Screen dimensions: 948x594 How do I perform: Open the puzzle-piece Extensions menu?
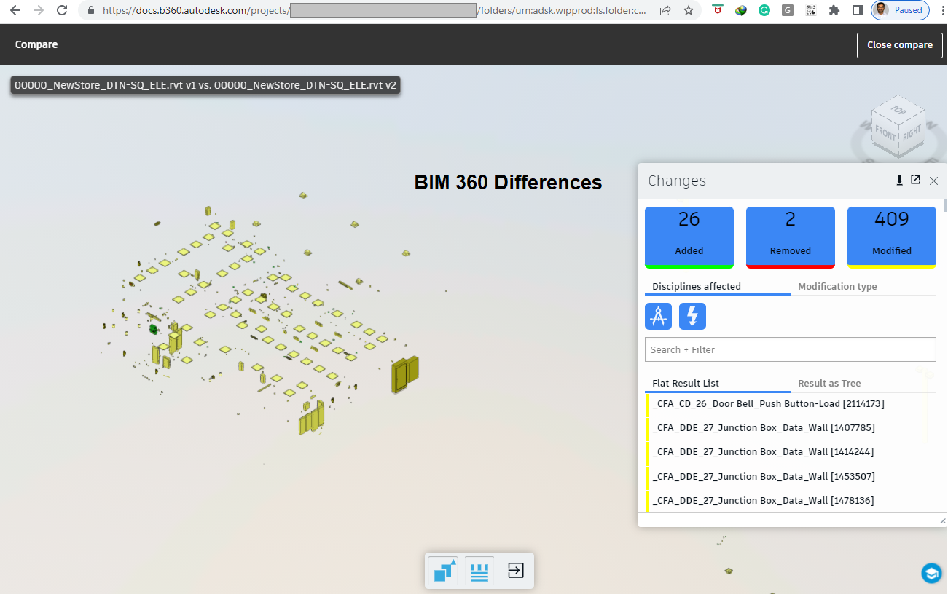[834, 11]
